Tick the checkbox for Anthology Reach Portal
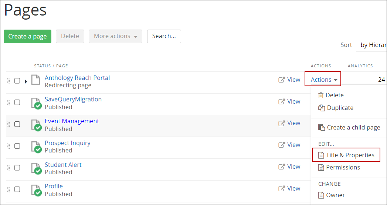This screenshot has height=205, width=387. pyautogui.click(x=17, y=81)
